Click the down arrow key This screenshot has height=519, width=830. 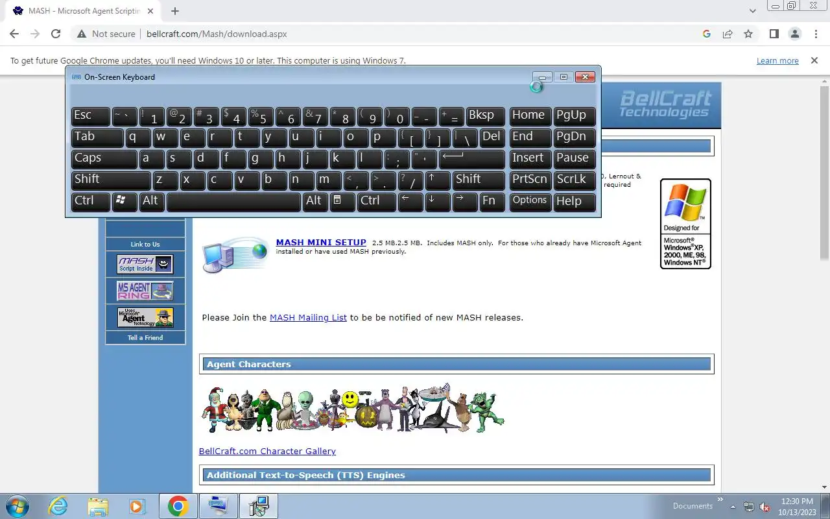tap(438, 202)
